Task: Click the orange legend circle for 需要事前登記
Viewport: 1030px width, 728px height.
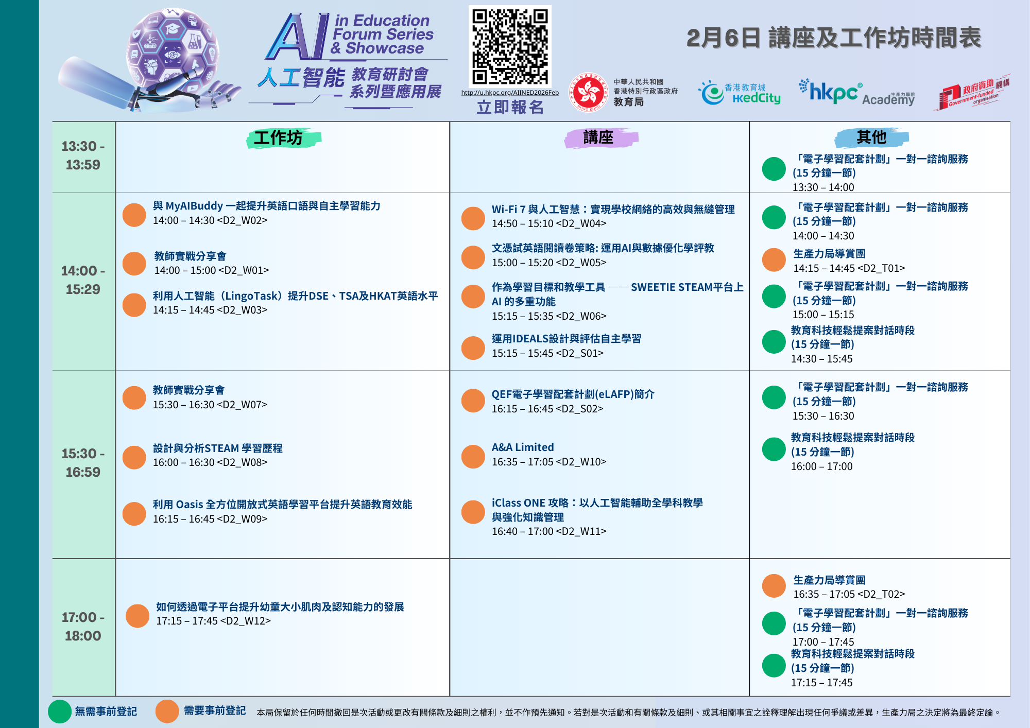Action: [167, 712]
